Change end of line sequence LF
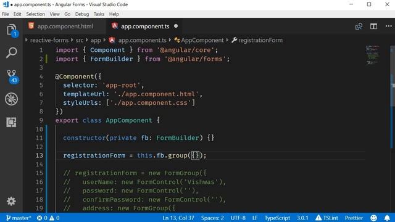Image resolution: width=395 pixels, height=222 pixels. coord(255,218)
